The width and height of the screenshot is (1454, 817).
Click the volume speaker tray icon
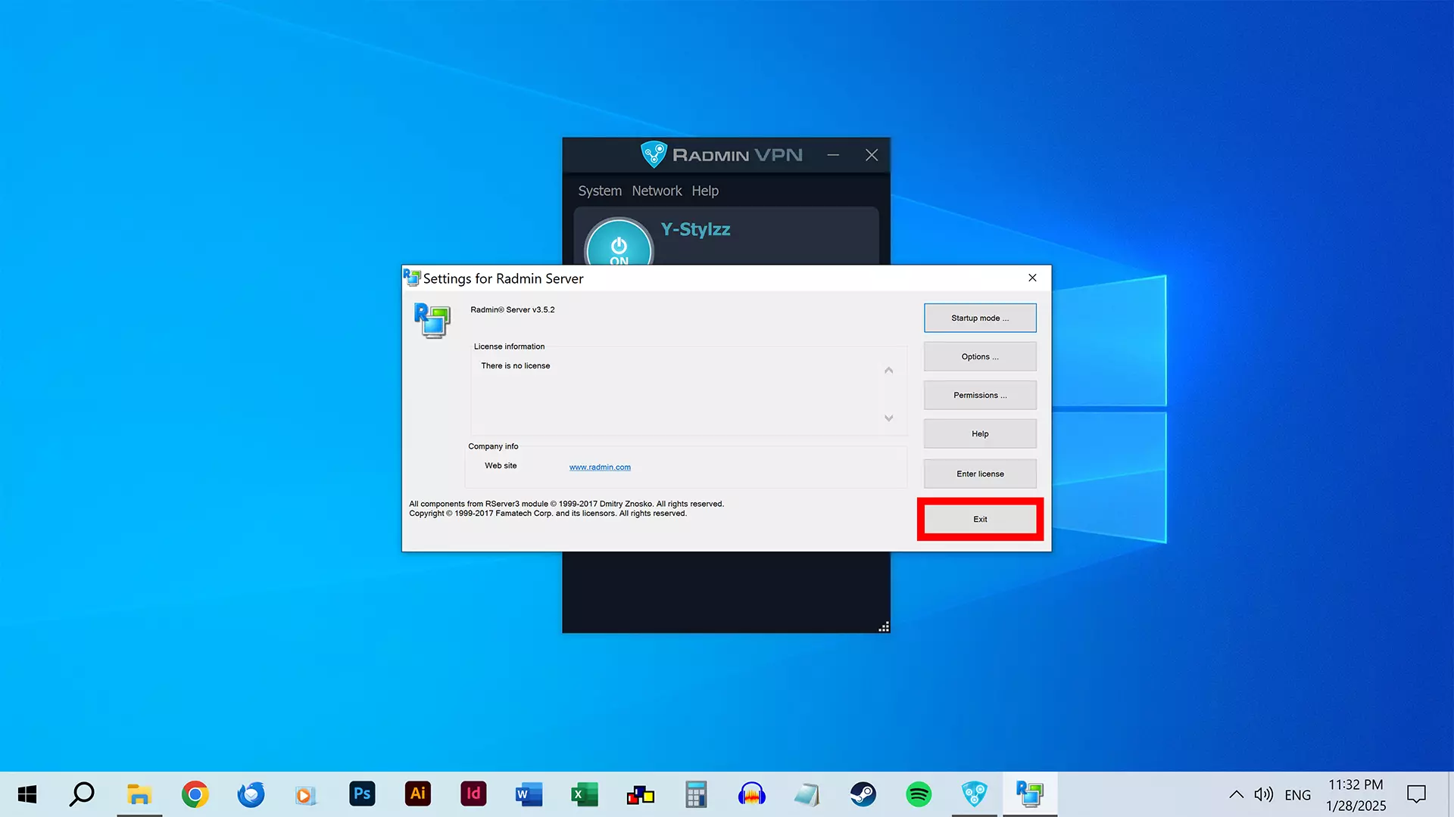click(x=1263, y=794)
